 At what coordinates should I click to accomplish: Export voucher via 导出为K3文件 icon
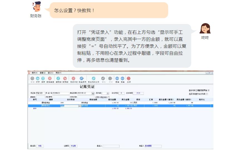click(94, 79)
